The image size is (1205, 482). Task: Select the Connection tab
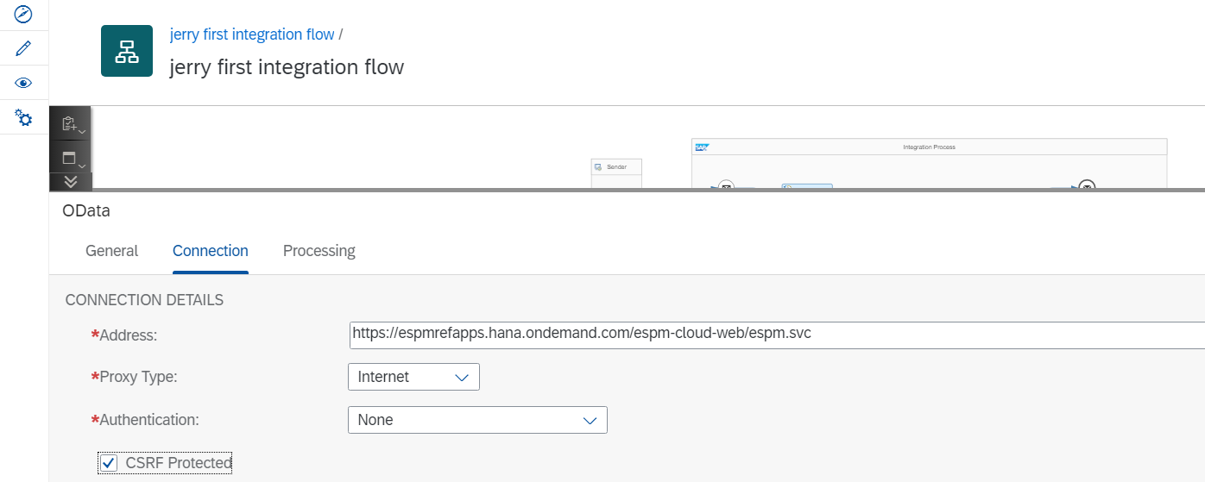click(x=210, y=251)
